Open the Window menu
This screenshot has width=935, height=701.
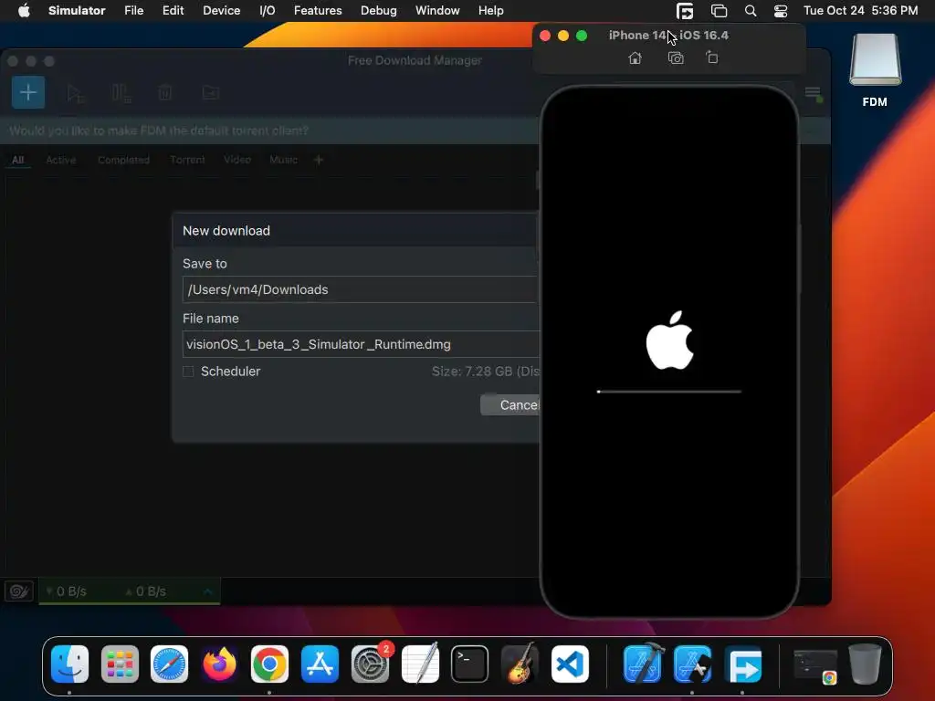(x=437, y=11)
